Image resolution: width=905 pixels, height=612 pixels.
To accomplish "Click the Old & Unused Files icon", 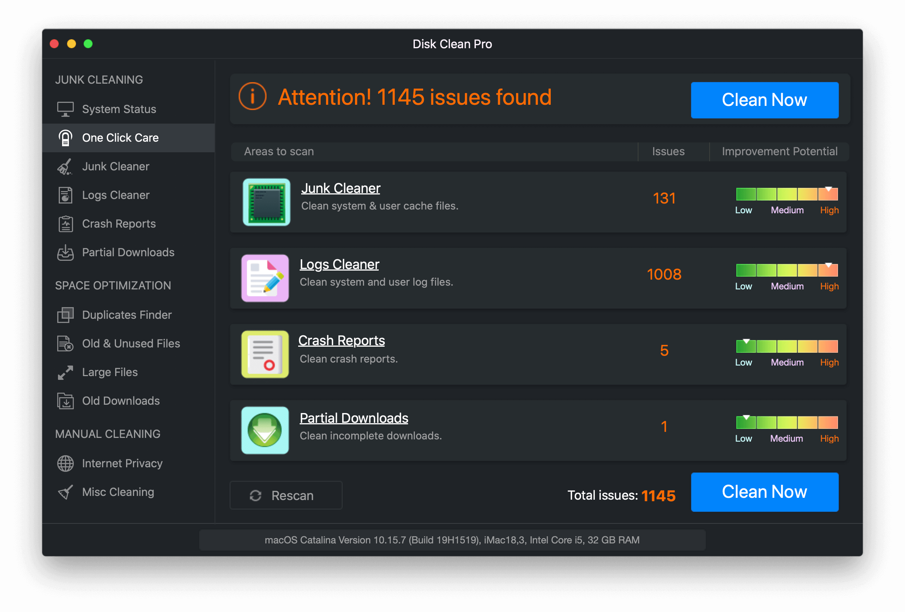I will click(x=66, y=344).
